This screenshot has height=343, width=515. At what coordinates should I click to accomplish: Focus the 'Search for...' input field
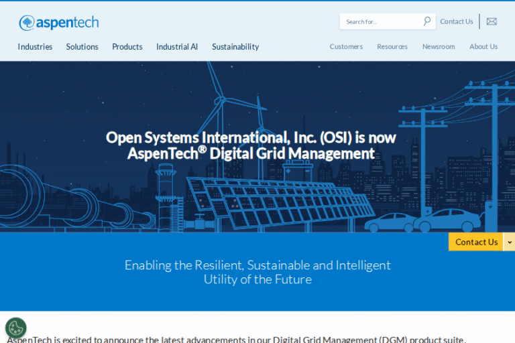381,21
